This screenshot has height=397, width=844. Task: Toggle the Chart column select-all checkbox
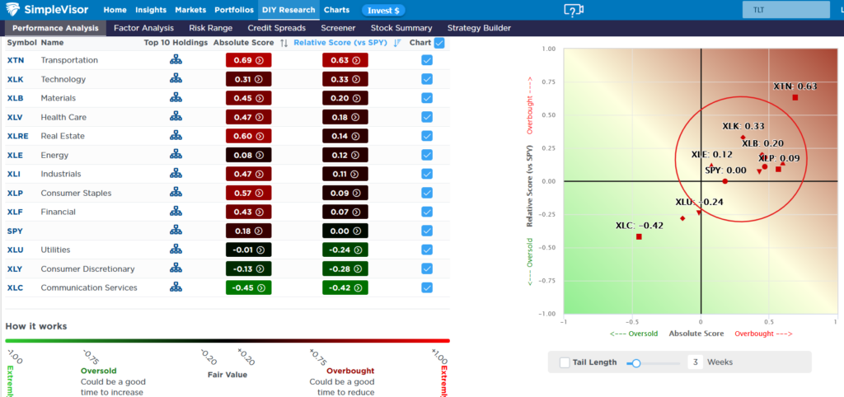click(x=439, y=43)
